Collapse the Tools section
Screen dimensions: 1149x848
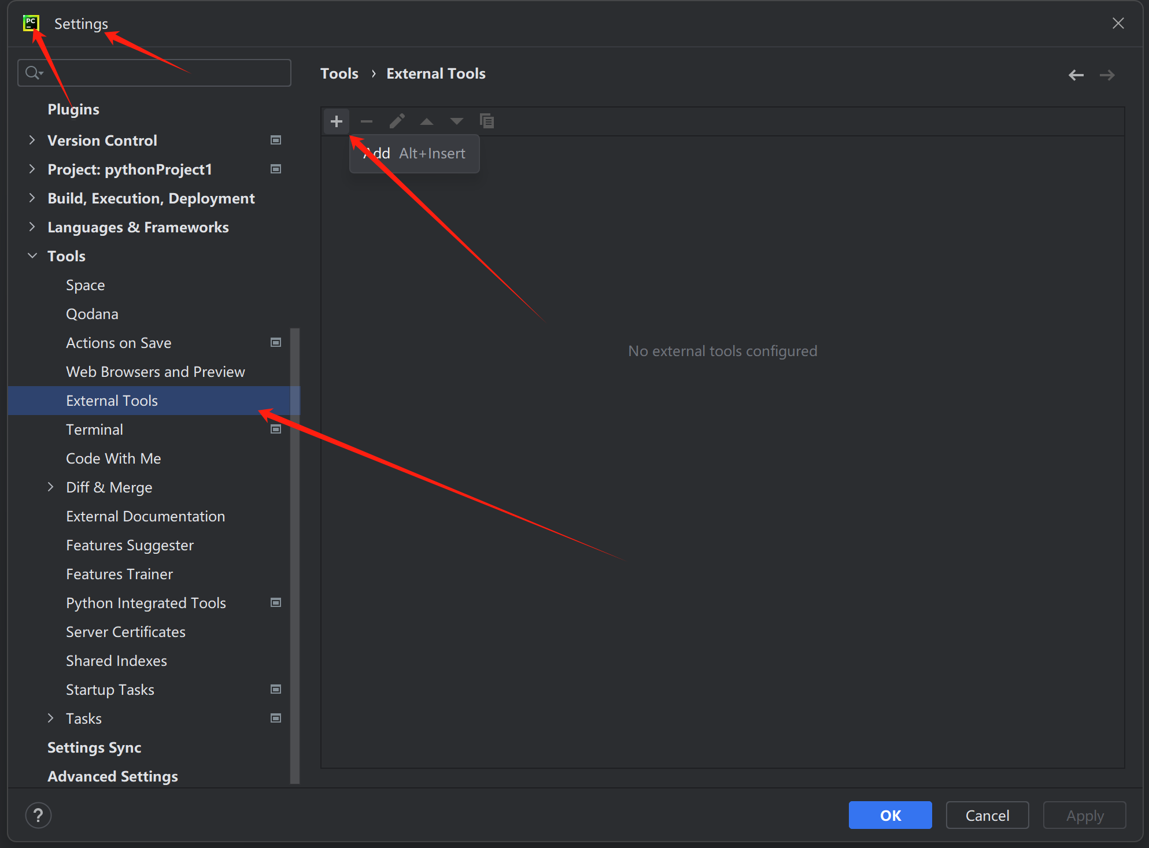[x=32, y=256]
